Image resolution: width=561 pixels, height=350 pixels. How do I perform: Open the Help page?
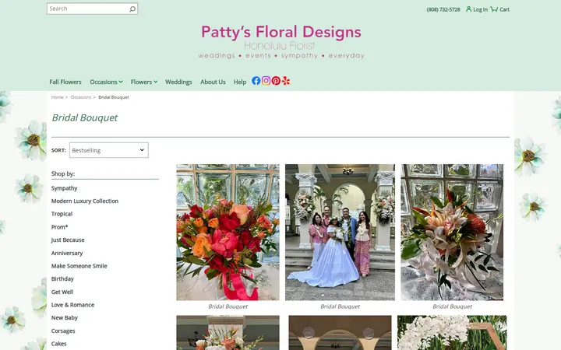[x=240, y=82]
